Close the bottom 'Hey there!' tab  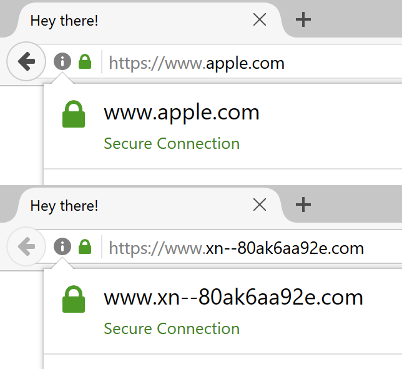[260, 205]
